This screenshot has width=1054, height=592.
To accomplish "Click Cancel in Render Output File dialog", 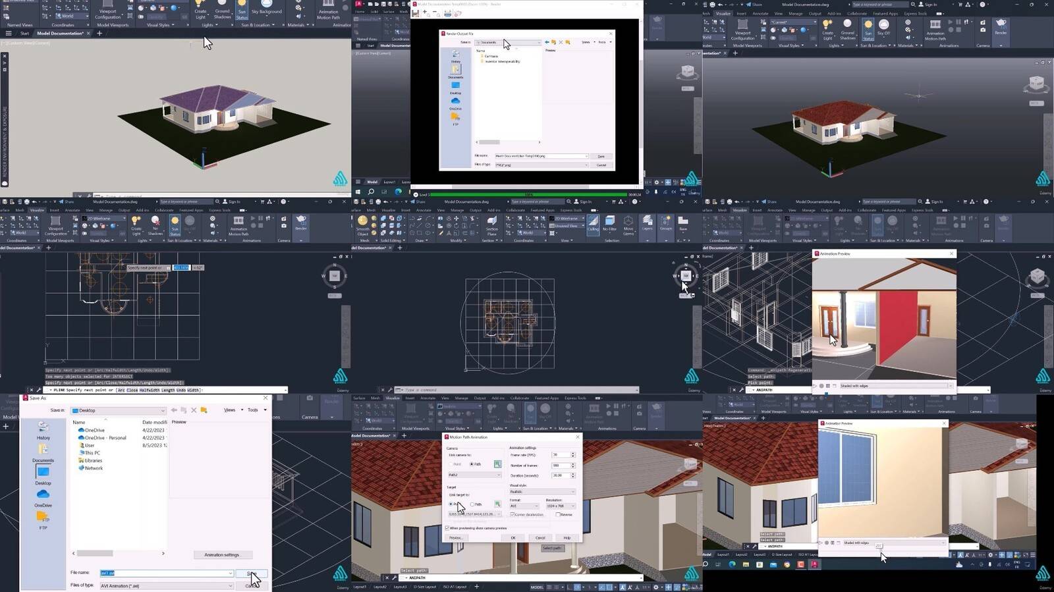I will pos(601,165).
